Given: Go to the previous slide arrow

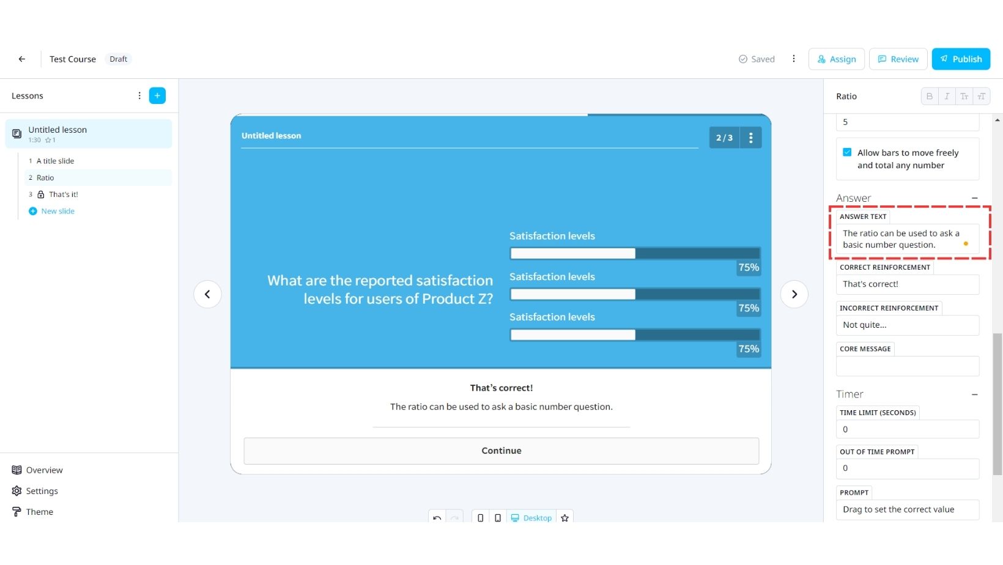Looking at the screenshot, I should point(207,294).
